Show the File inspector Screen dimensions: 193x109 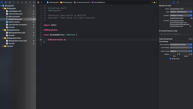coord(174,2)
